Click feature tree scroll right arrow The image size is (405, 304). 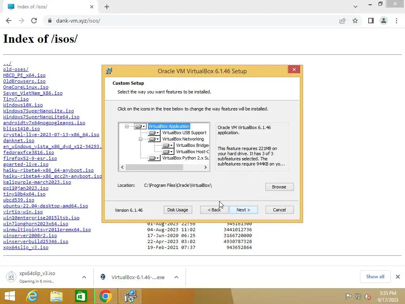pos(206,167)
